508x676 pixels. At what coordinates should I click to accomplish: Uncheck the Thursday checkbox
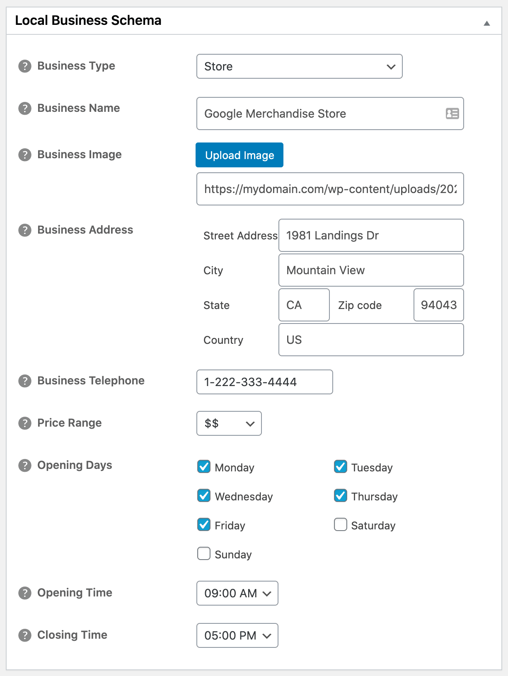point(341,496)
